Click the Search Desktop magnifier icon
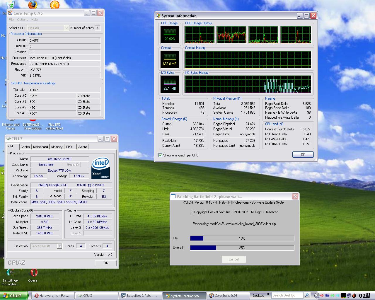Image resolution: width=375 pixels, height=300 pixels. click(307, 295)
